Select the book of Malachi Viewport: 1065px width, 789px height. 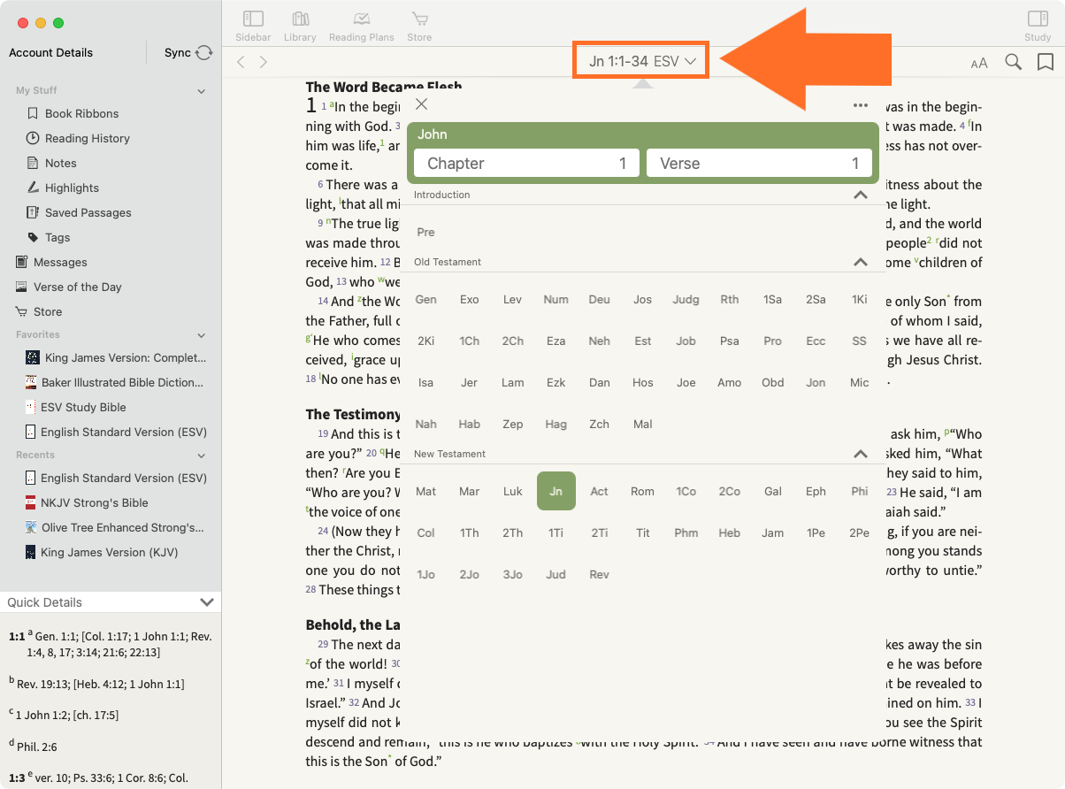tap(642, 425)
